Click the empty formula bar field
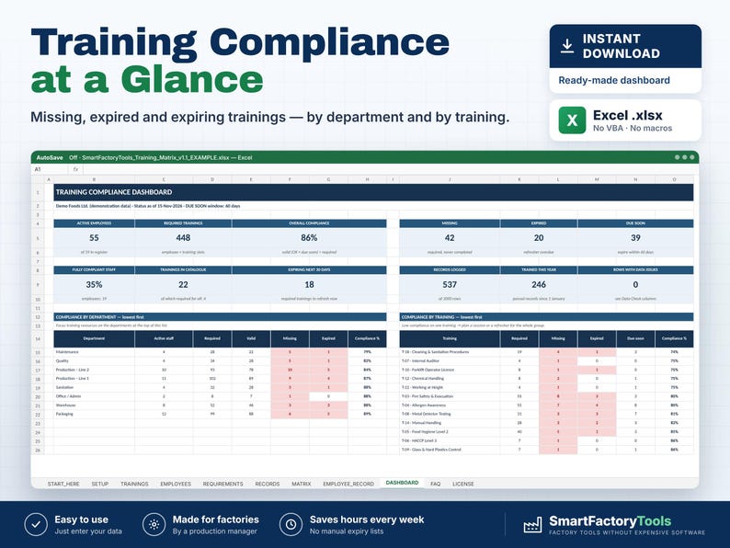Image resolution: width=730 pixels, height=548 pixels. pyautogui.click(x=389, y=169)
